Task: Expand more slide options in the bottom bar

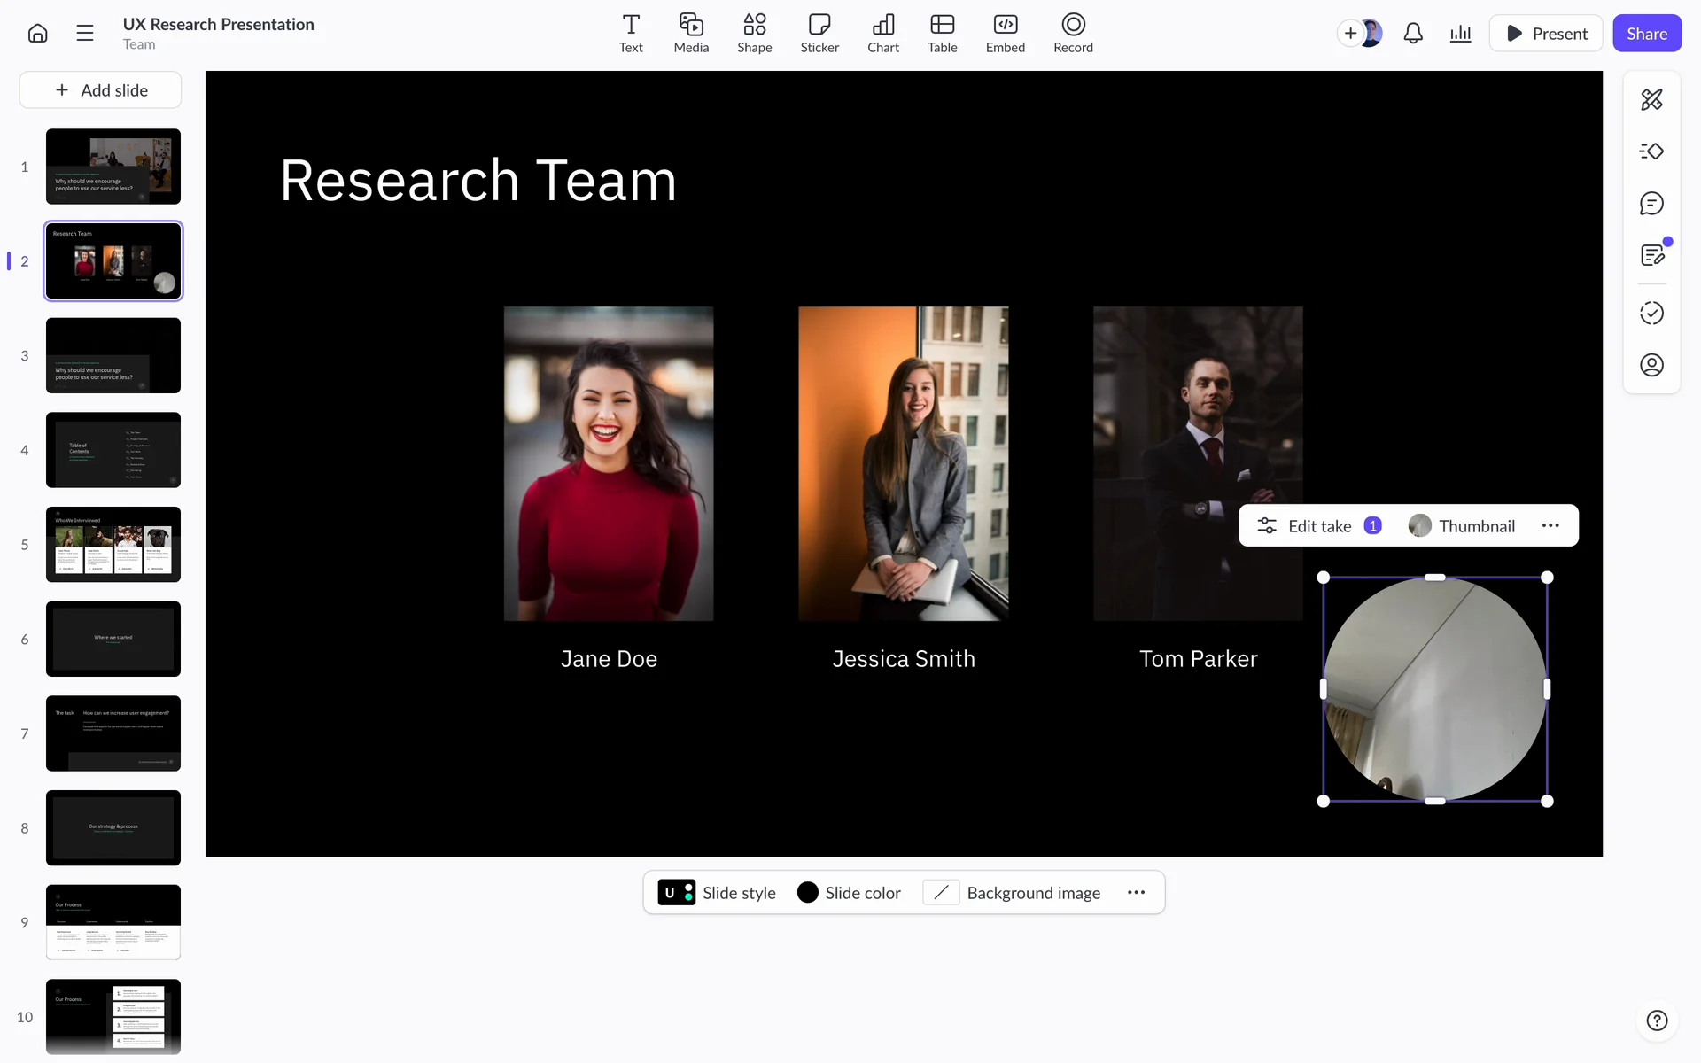Action: tap(1136, 893)
